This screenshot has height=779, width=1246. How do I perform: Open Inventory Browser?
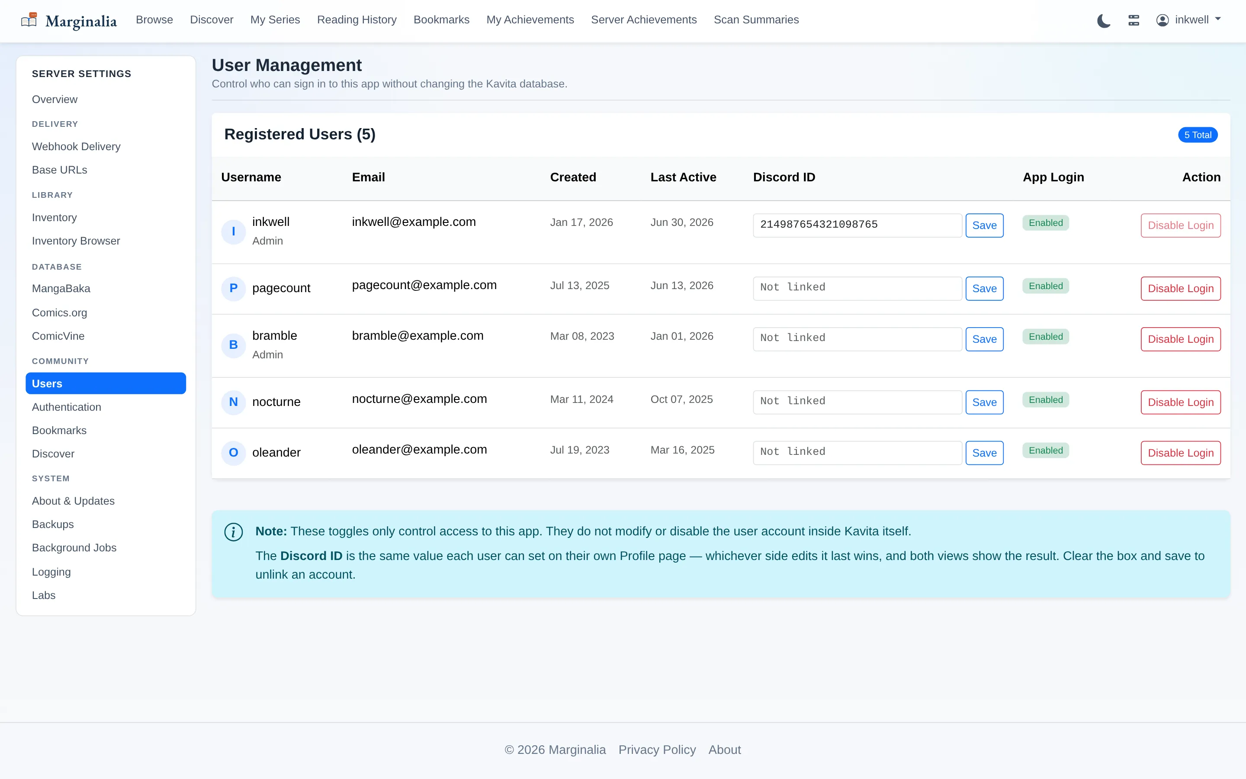106,241
